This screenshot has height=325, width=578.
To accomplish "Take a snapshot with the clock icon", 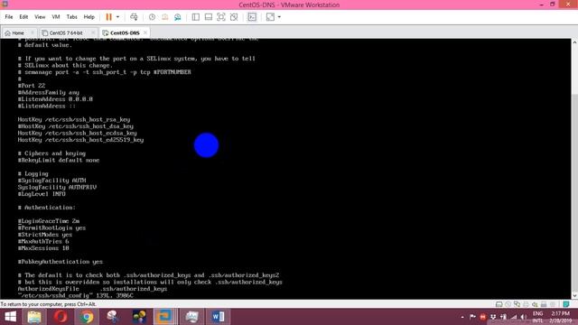I will point(152,17).
